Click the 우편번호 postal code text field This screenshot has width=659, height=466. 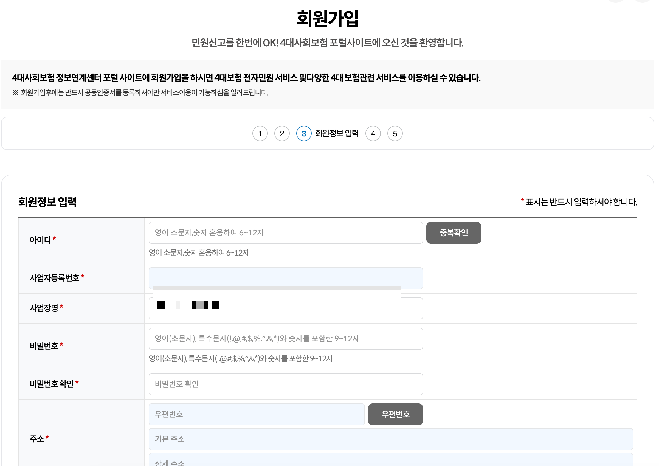pyautogui.click(x=256, y=414)
